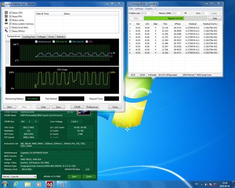Switch to the Voltages tab
The image size is (235, 188).
click(x=42, y=37)
